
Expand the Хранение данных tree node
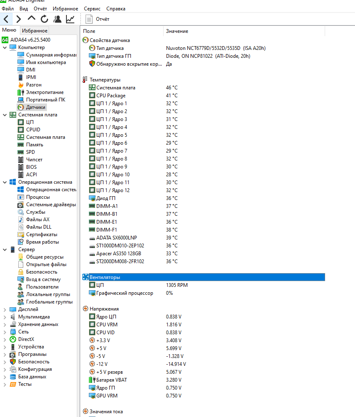click(x=5, y=324)
